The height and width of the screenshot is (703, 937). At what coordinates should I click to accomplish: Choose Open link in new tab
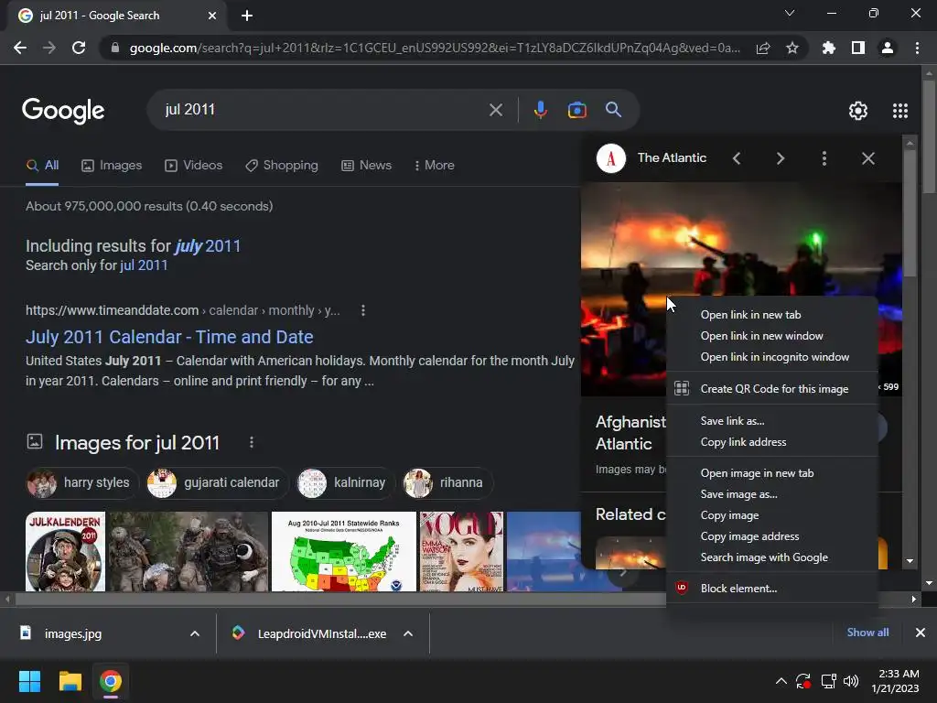pyautogui.click(x=772, y=315)
